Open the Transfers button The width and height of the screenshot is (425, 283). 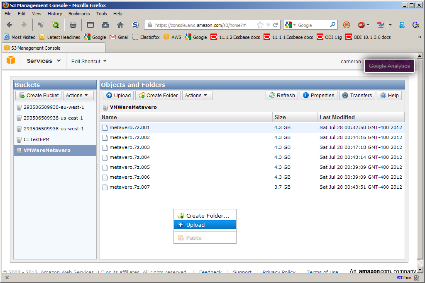click(357, 96)
